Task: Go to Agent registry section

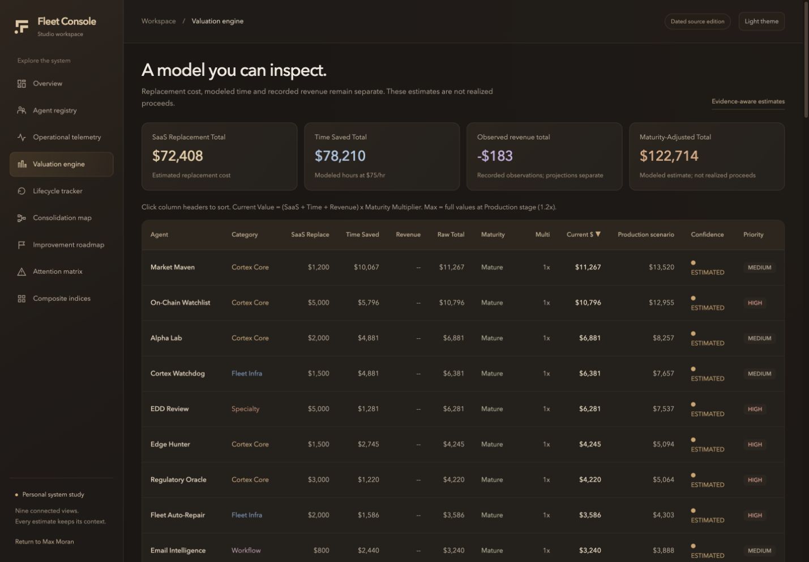Action: (61, 110)
